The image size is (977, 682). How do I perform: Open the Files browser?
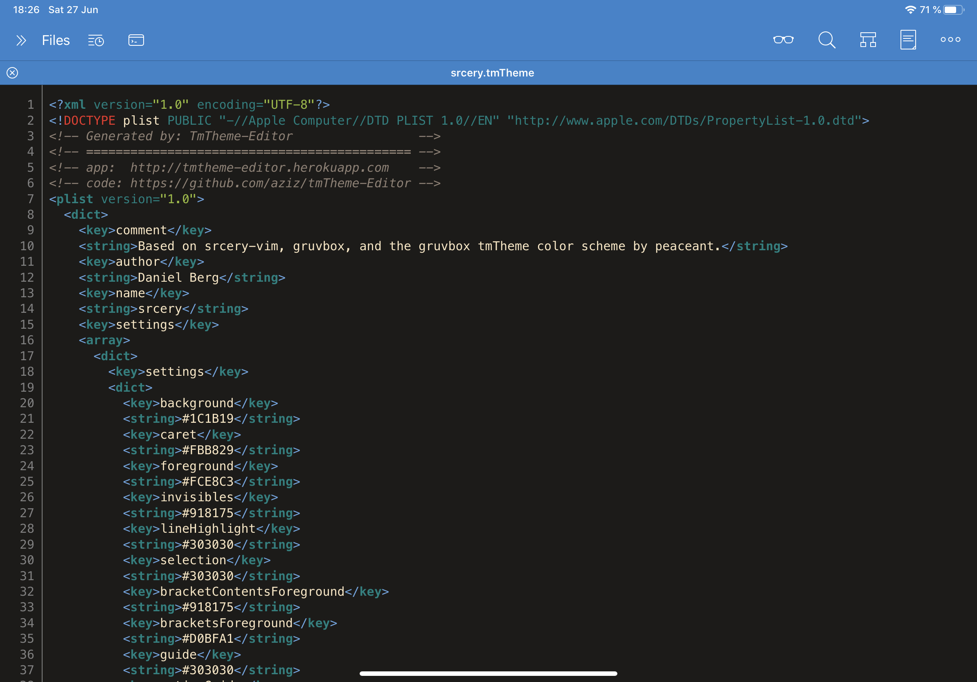(x=56, y=40)
